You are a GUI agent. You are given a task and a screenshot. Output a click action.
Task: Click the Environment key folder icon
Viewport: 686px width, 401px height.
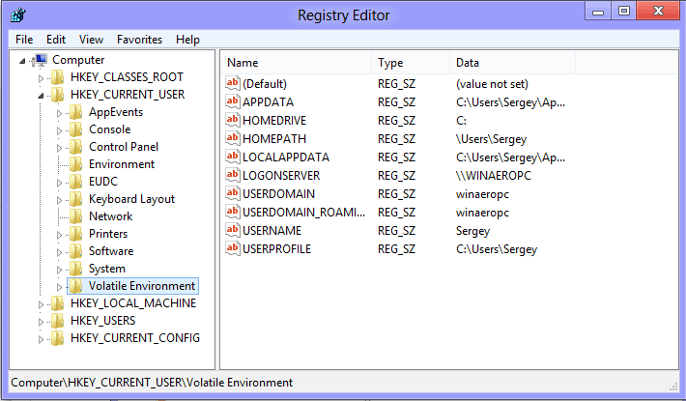pos(75,164)
